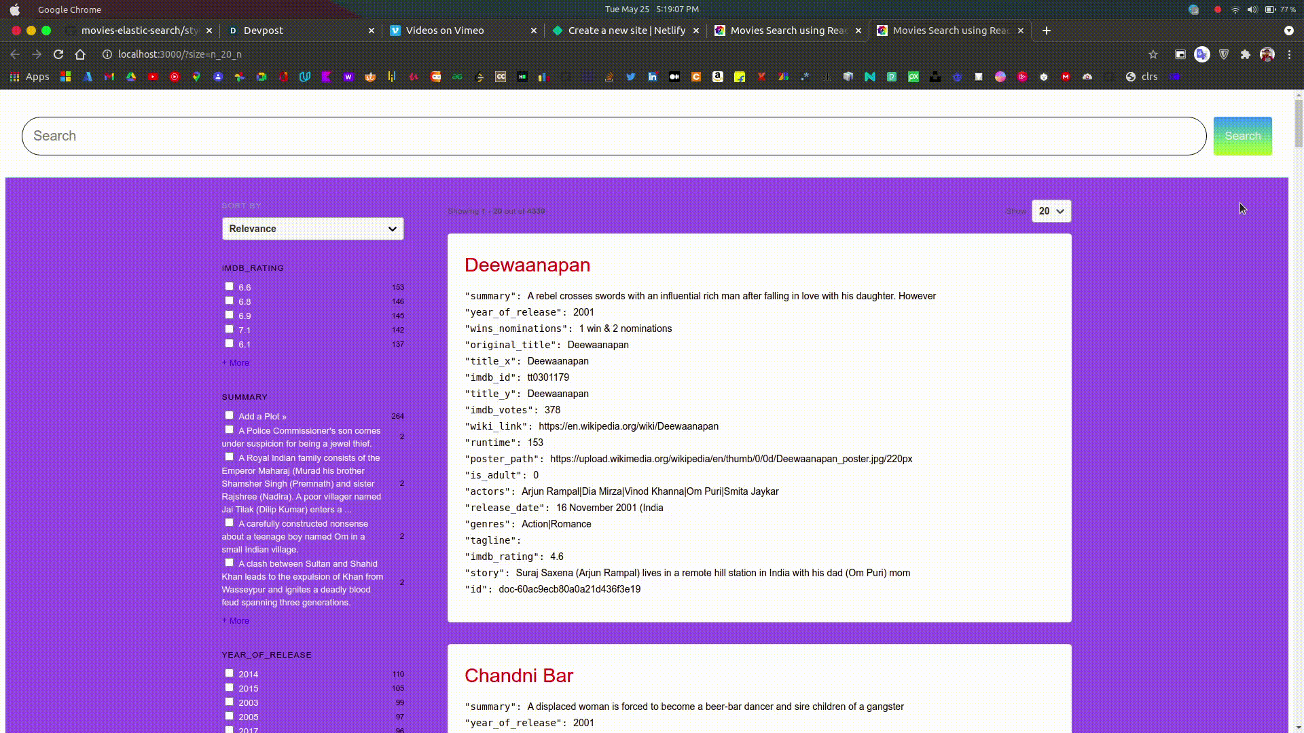Reload the page with the refresh icon

(58, 54)
